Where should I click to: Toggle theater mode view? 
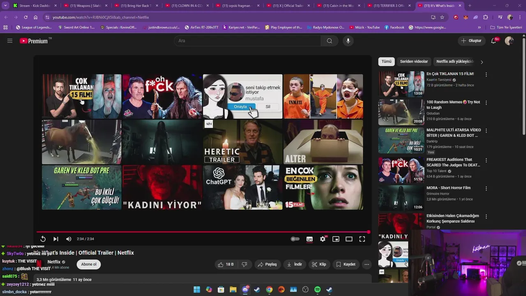(349, 239)
